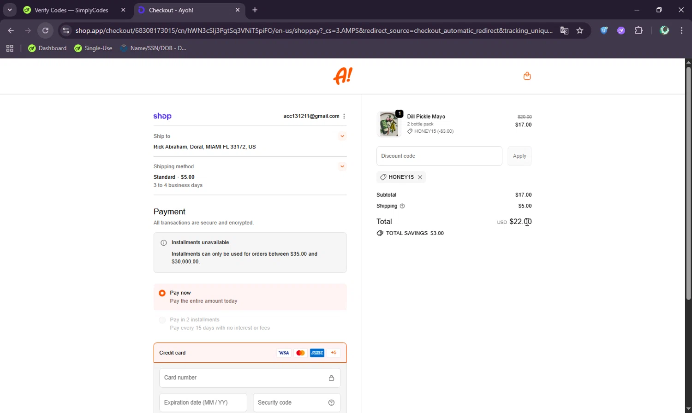Go back to previous page

pyautogui.click(x=11, y=30)
